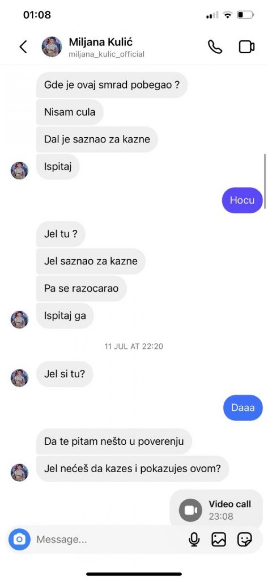Tap the miljana_kulic_official username
This screenshot has height=581, width=268.
107,54
